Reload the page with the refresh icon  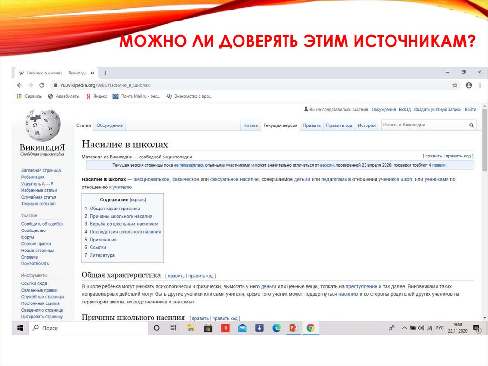(42, 85)
